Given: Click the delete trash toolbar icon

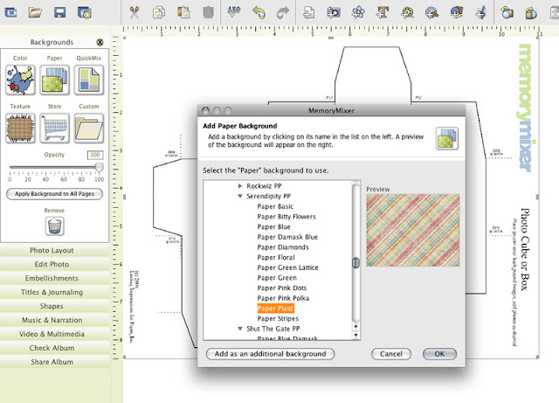Looking at the screenshot, I should pos(208,12).
